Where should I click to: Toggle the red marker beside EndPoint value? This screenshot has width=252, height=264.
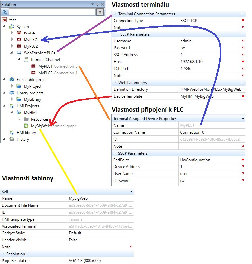[x=243, y=160]
